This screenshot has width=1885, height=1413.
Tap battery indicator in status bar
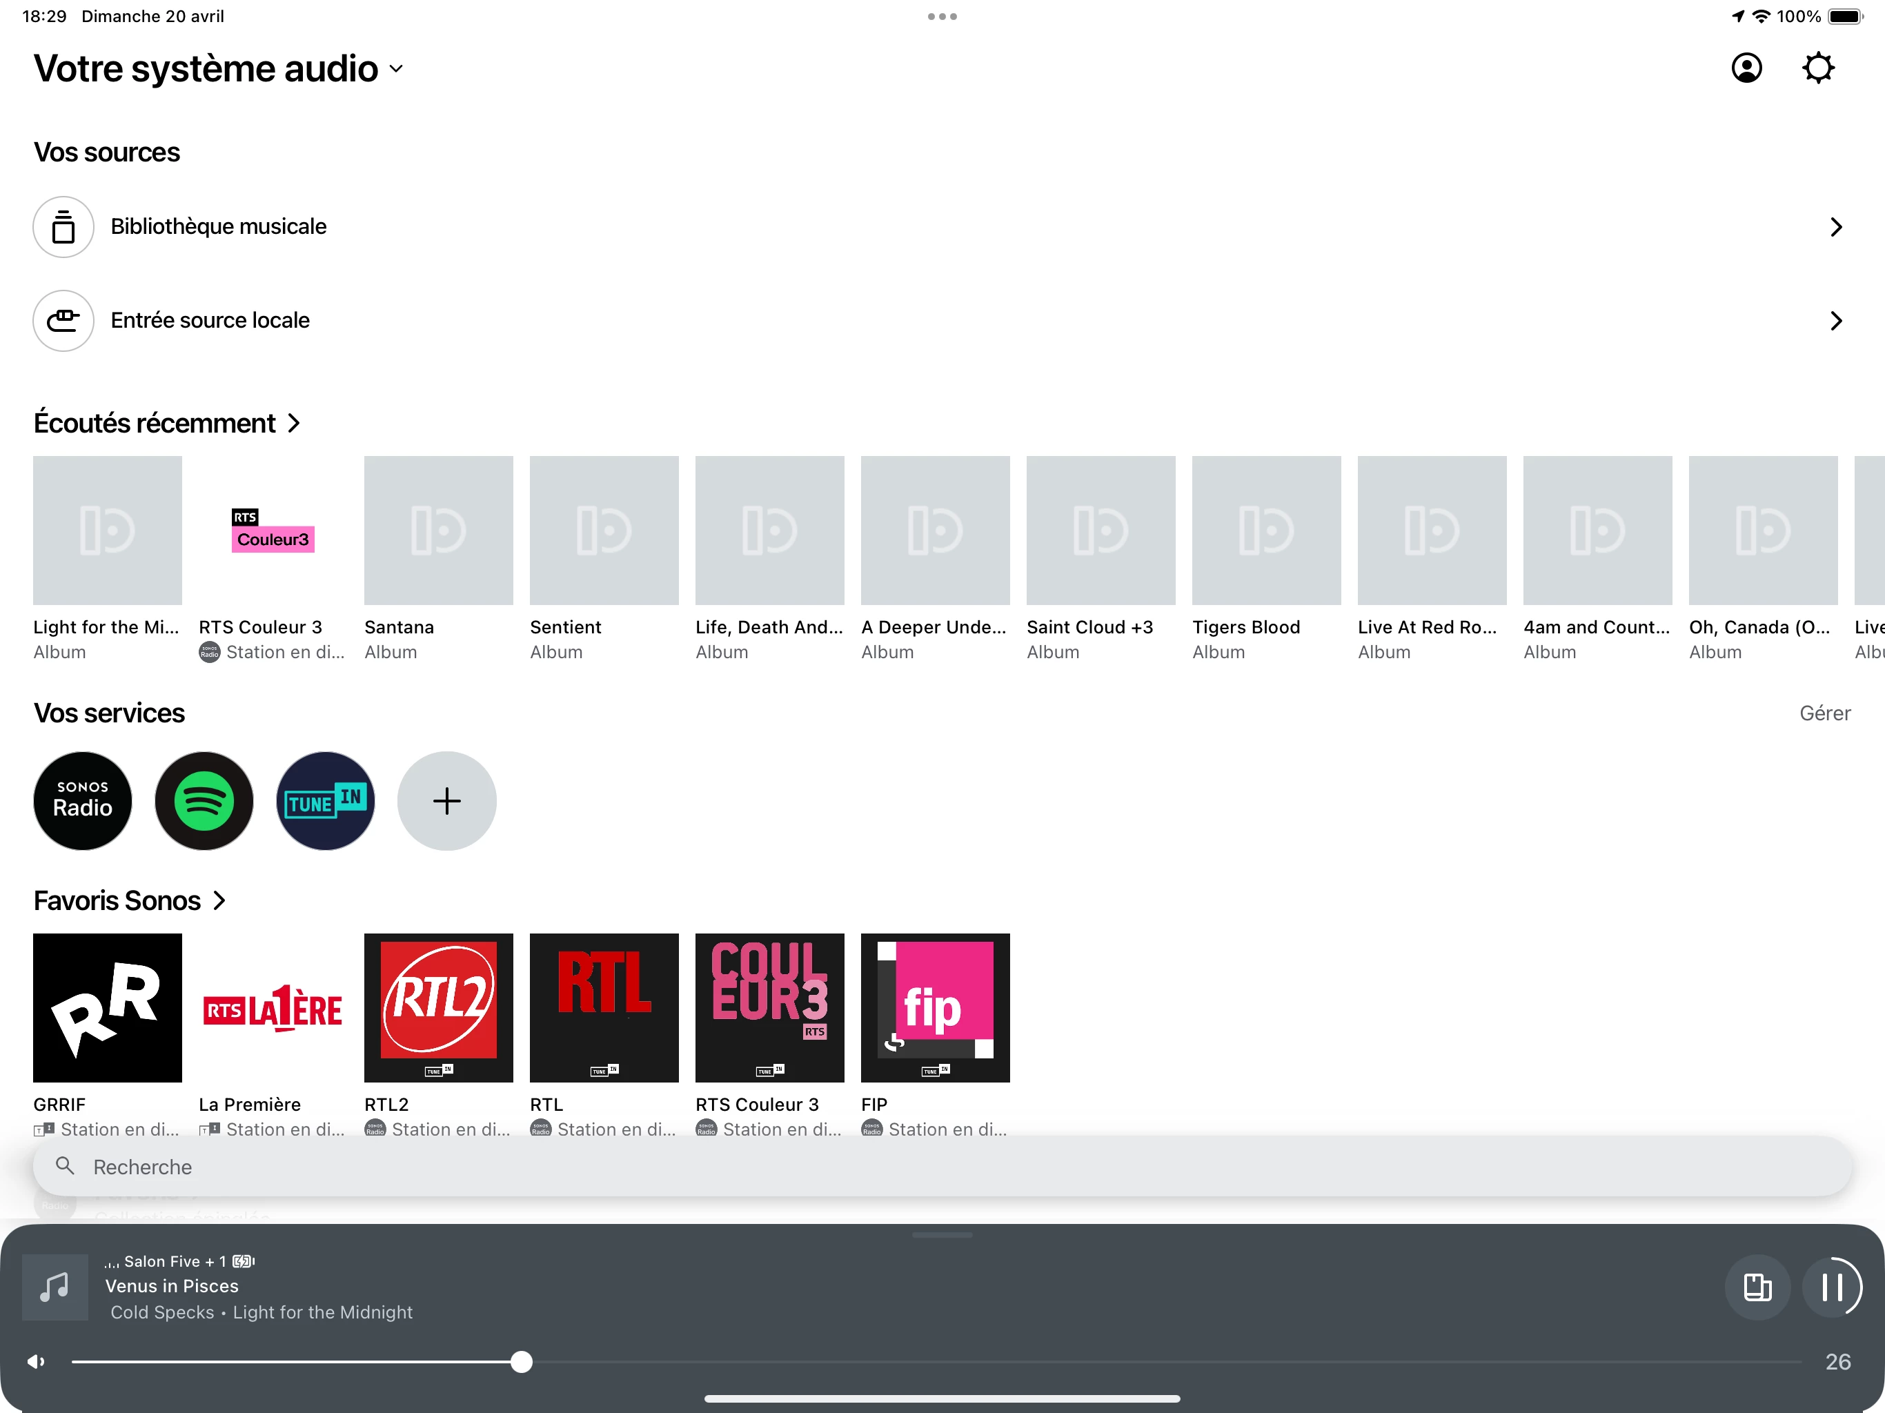coord(1846,16)
